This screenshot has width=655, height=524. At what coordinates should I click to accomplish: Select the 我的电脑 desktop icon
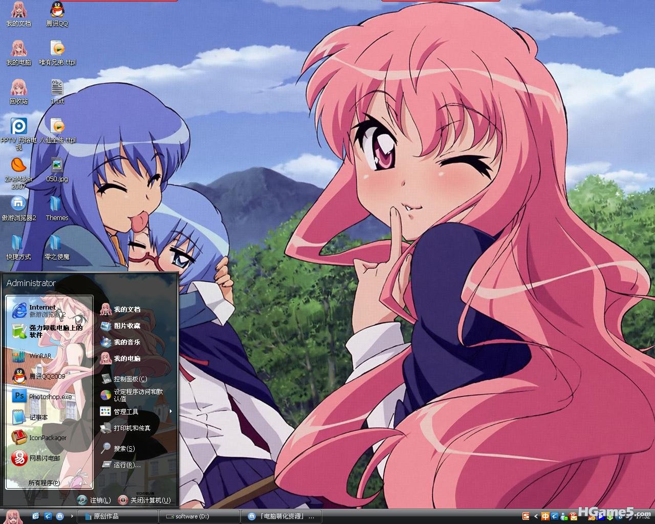(x=18, y=53)
